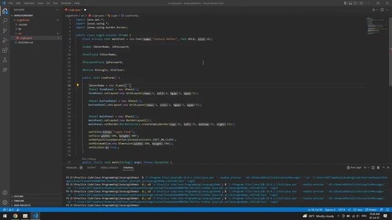Open Source Control view in activity bar
Screen dimensions: 392x220
(5, 31)
